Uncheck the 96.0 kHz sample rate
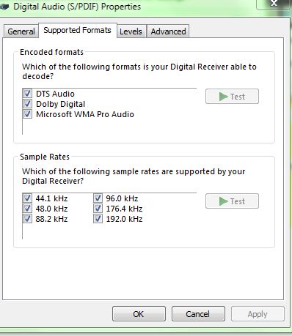292x336 pixels. pos(98,198)
